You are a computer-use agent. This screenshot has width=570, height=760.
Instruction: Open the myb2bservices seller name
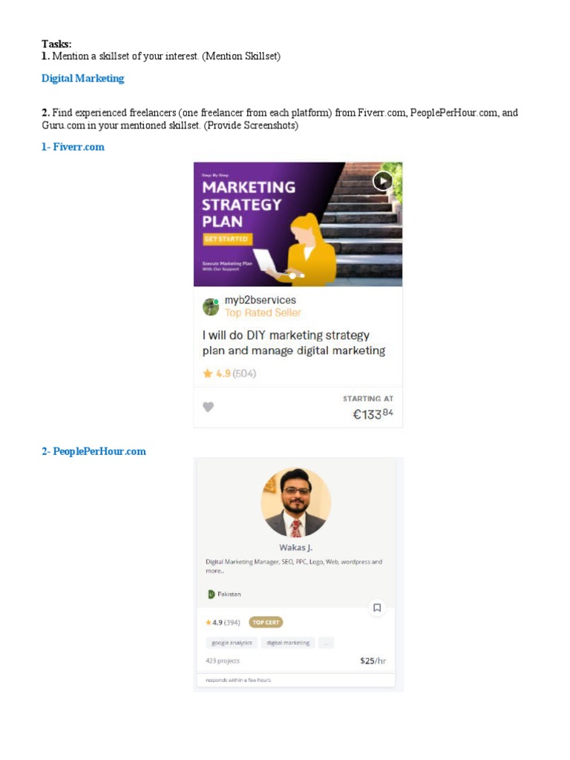261,300
